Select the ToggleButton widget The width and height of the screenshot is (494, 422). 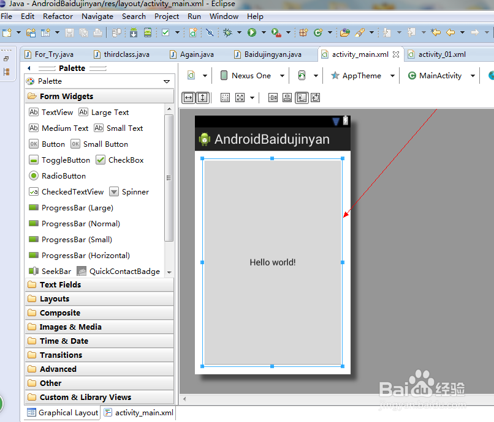pos(59,160)
